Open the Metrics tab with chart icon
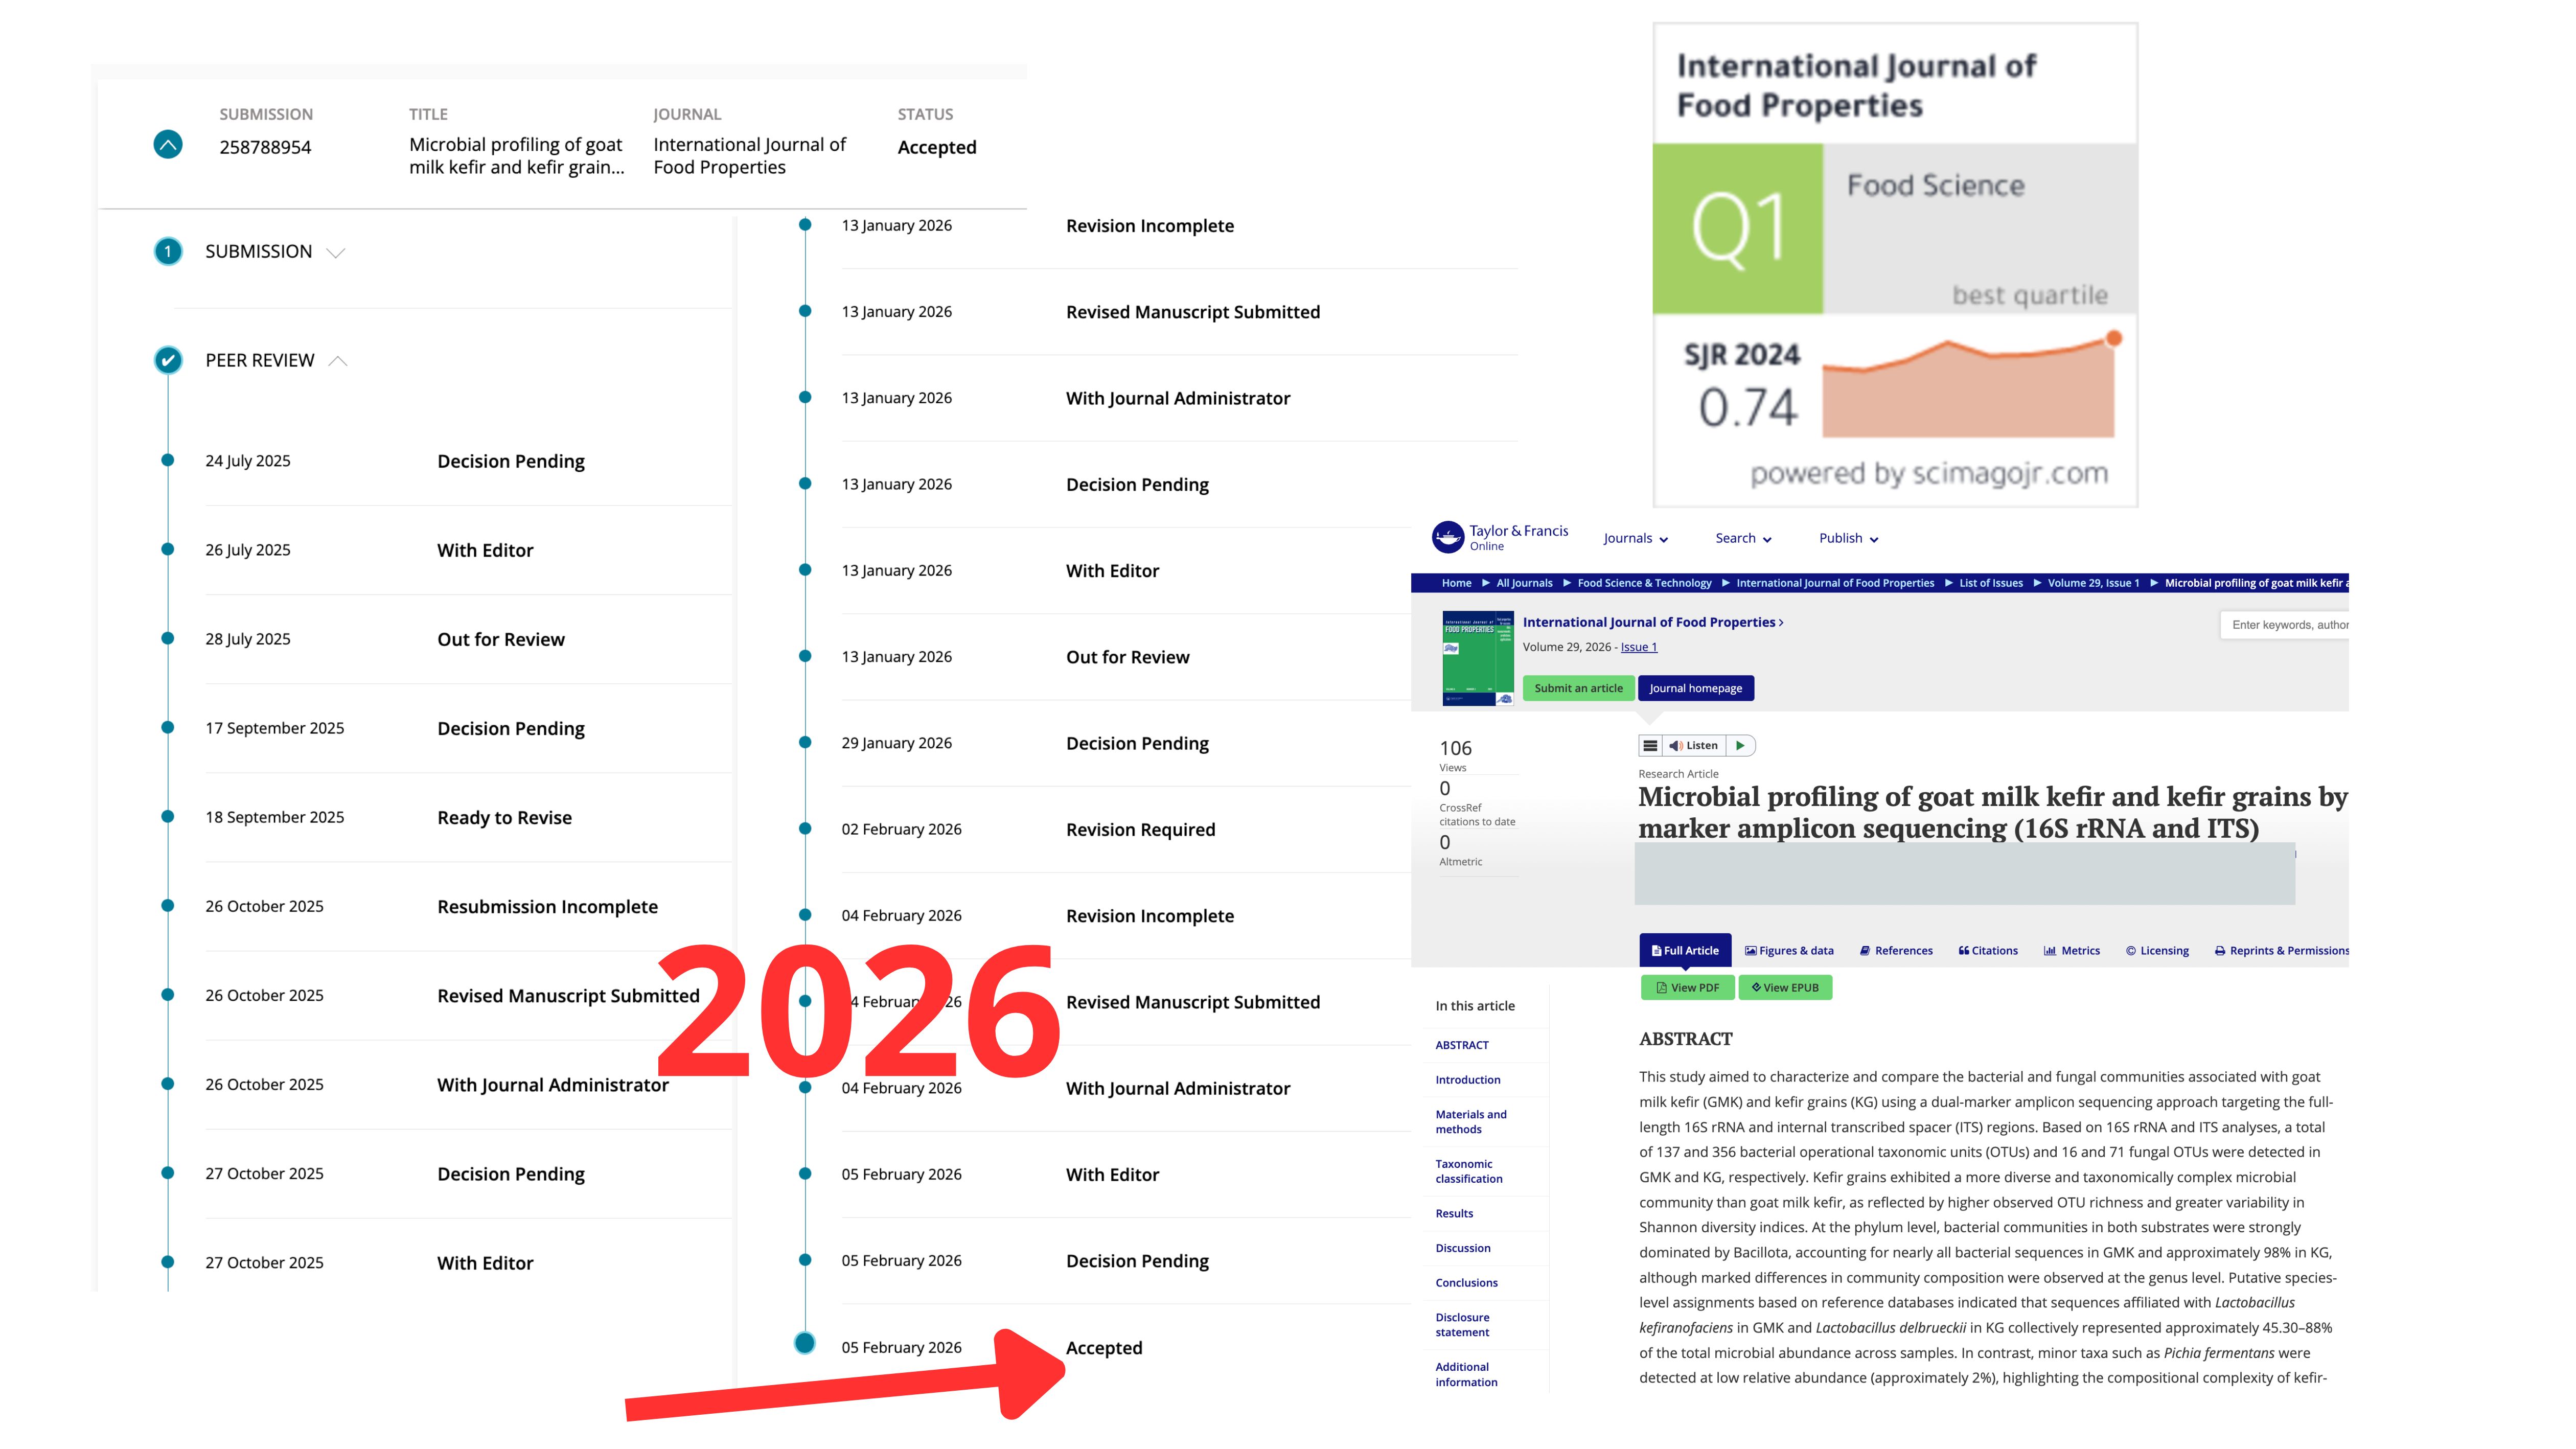 pyautogui.click(x=2071, y=950)
